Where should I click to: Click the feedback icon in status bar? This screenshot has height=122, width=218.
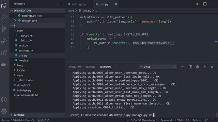tap(206, 120)
